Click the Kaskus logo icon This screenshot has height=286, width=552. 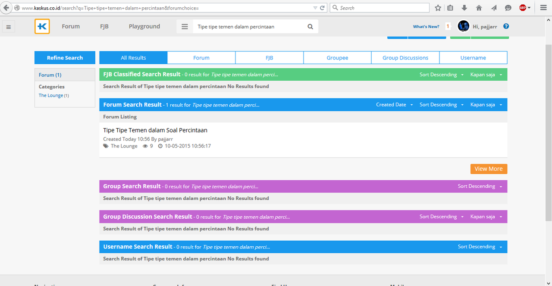pyautogui.click(x=42, y=26)
